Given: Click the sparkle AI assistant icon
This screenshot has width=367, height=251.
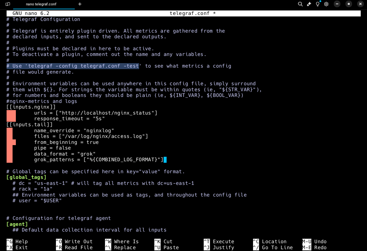Looking at the screenshot, I should [x=309, y=4].
